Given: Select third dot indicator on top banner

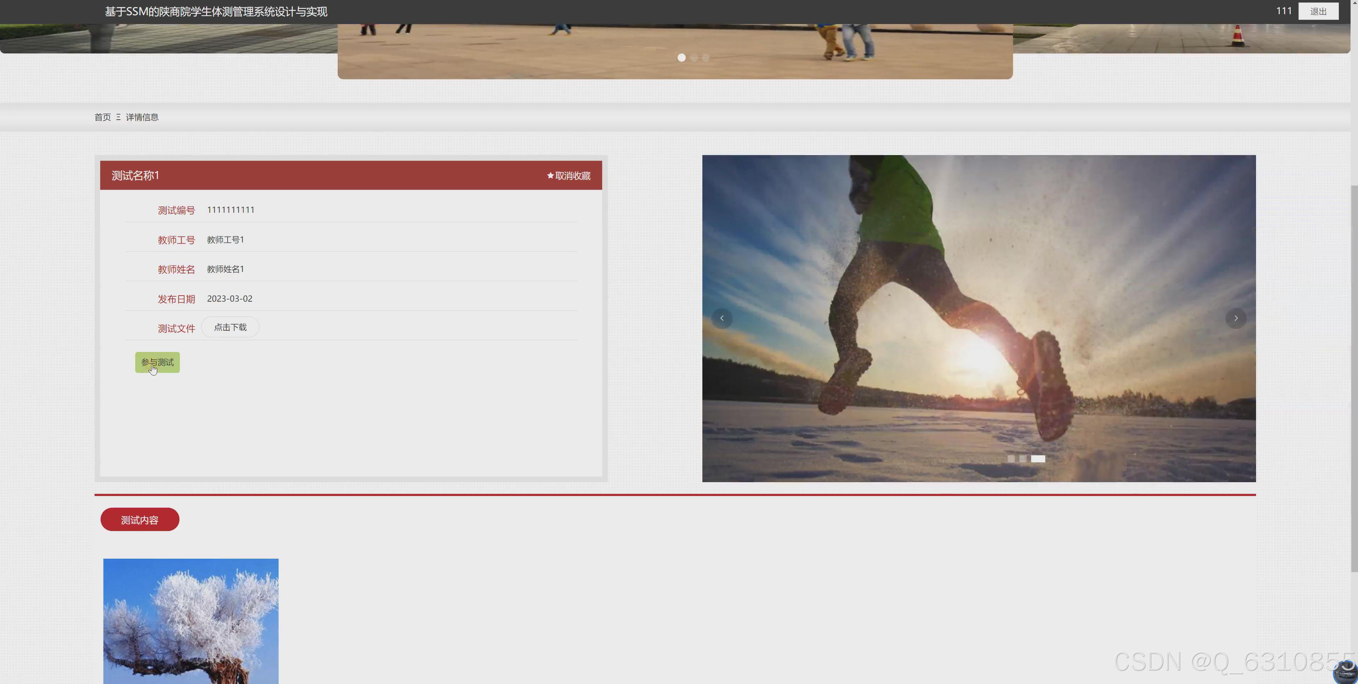Looking at the screenshot, I should click(706, 57).
